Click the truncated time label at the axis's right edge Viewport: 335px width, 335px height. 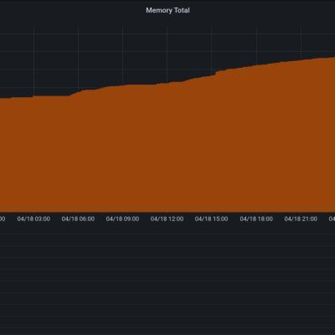(332, 219)
